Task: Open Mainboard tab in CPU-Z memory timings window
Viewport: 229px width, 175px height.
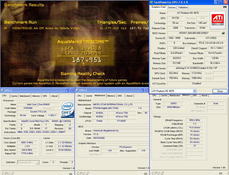Action: (x=175, y=96)
